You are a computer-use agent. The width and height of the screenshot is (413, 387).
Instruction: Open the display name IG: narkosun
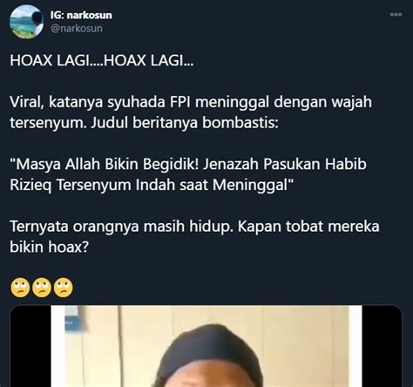point(81,15)
